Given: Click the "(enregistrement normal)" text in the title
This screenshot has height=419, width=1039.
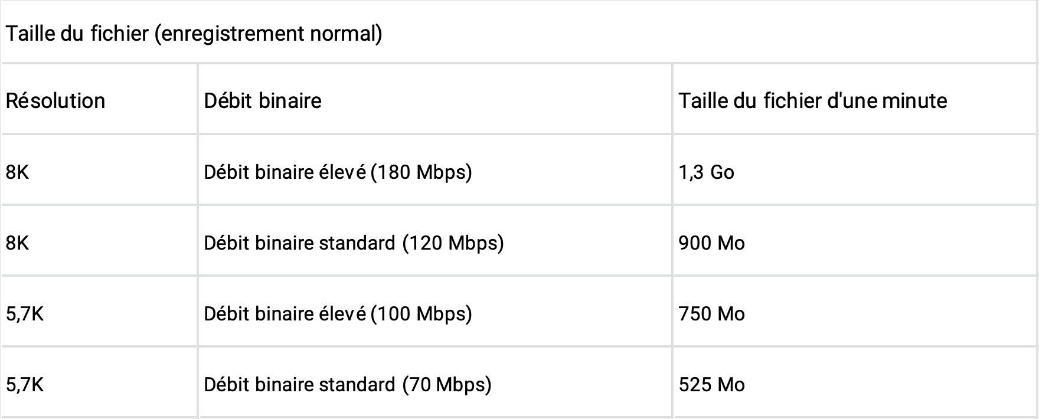Looking at the screenshot, I should [x=268, y=34].
